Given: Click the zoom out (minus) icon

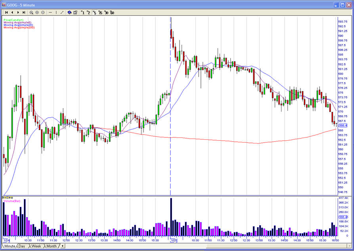Looking at the screenshot, I should [43, 13].
